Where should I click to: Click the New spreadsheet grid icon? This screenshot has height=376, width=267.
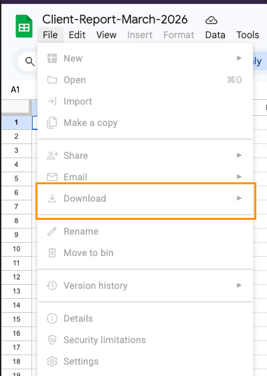click(52, 58)
